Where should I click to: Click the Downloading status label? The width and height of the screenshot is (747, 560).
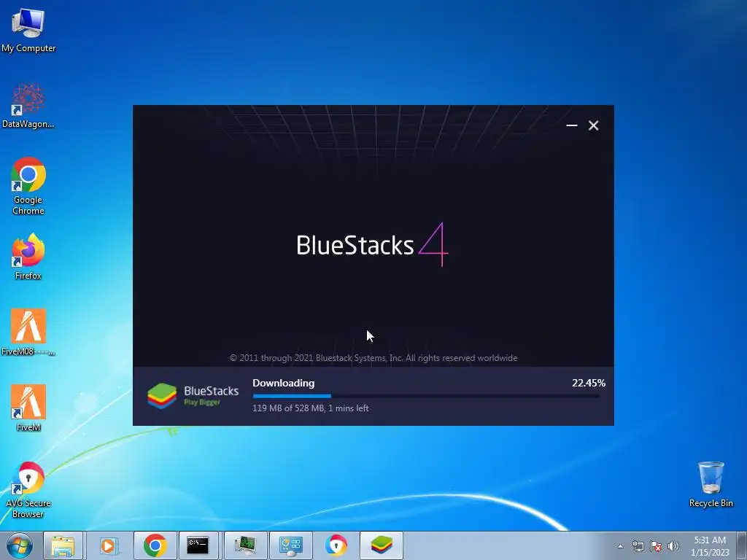click(x=284, y=383)
